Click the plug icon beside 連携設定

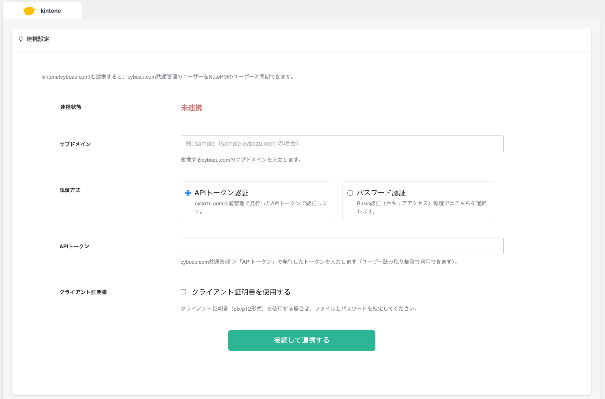coord(21,39)
